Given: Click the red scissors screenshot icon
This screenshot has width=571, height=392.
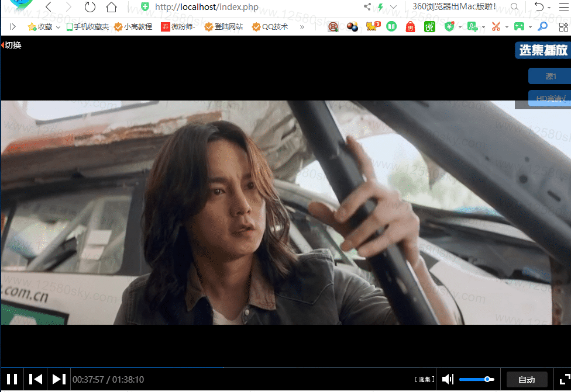Looking at the screenshot, I should [496, 26].
